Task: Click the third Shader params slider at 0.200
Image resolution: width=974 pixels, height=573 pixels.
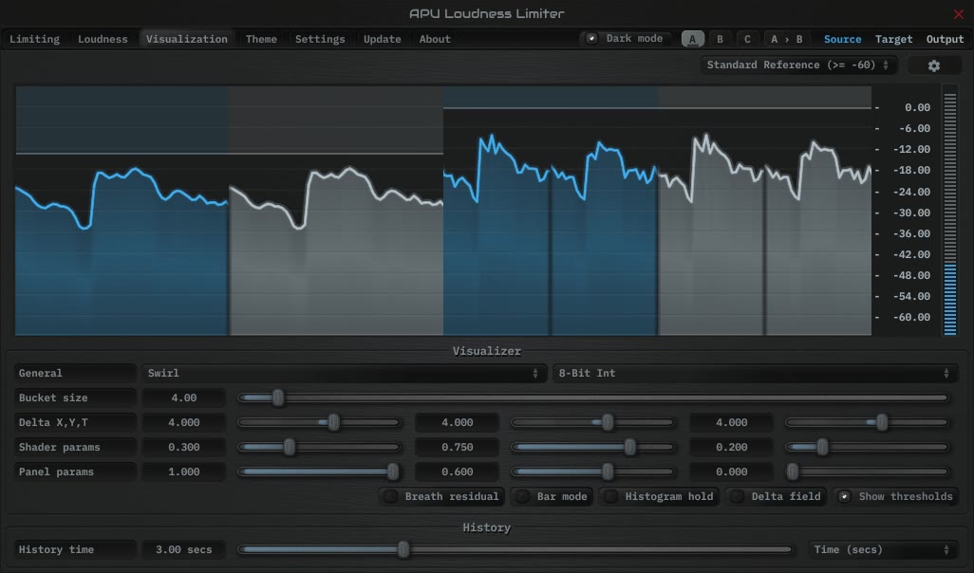Action: coord(822,447)
